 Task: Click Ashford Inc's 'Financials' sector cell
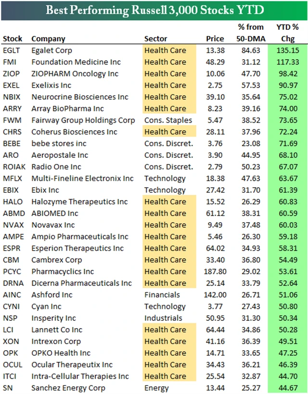[162, 295]
